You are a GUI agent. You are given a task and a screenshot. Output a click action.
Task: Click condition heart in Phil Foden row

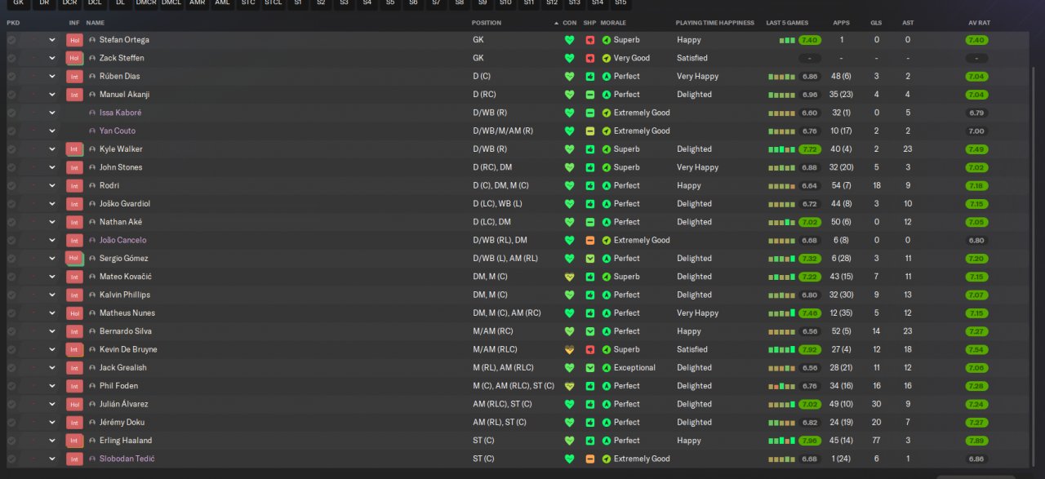coord(569,386)
